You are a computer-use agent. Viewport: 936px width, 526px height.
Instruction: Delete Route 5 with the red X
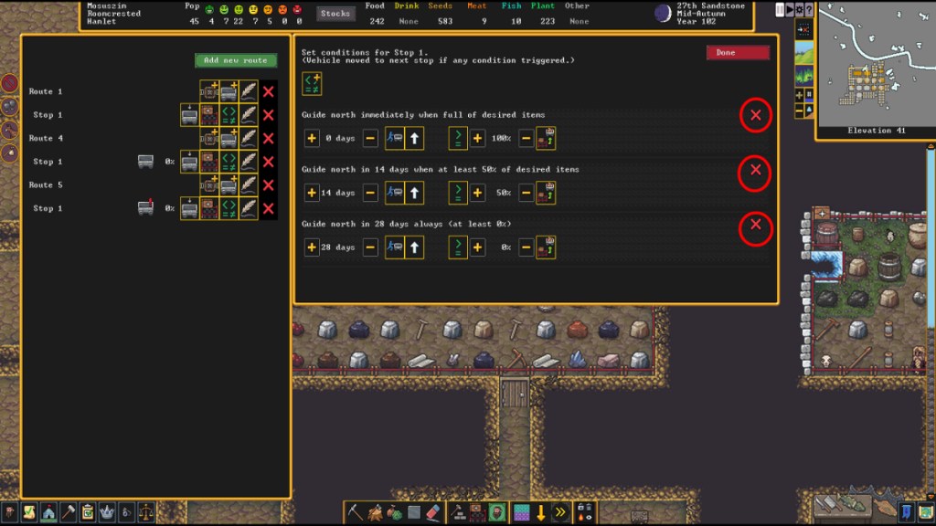click(x=268, y=185)
